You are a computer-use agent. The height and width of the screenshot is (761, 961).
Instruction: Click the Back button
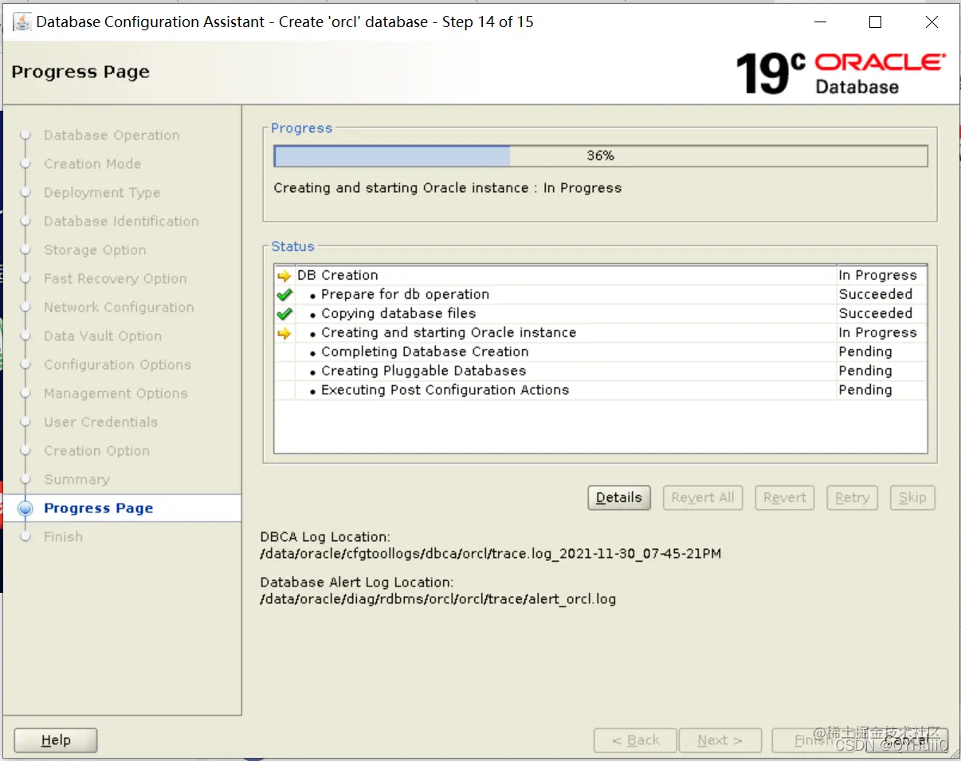pos(635,740)
